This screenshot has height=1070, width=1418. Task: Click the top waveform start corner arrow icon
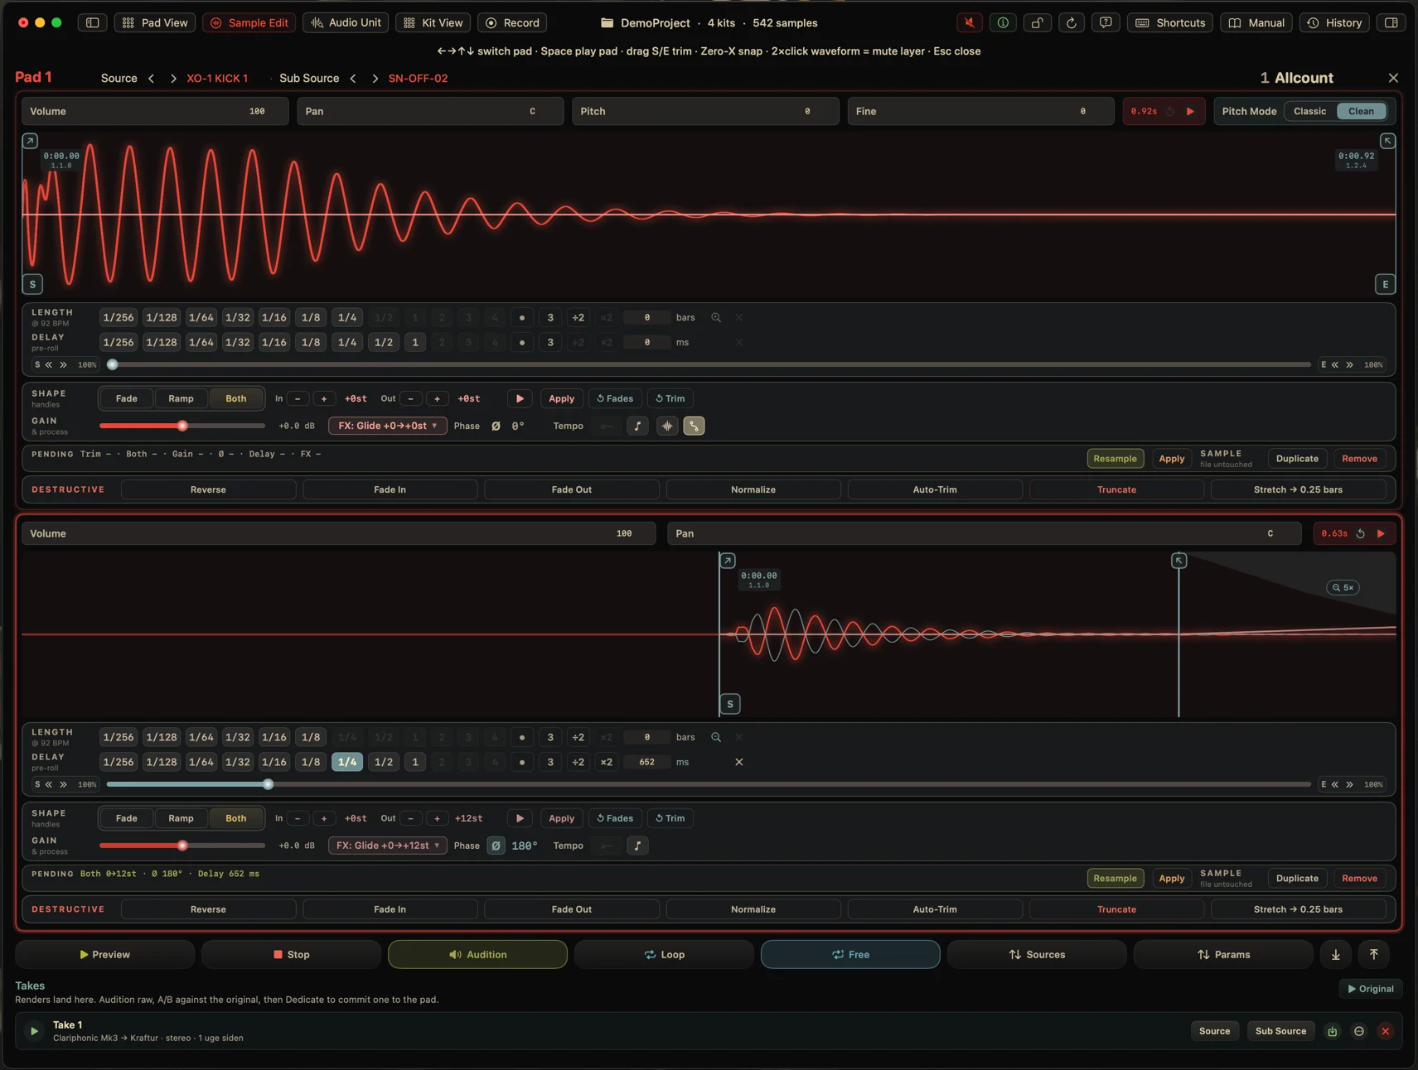point(30,141)
